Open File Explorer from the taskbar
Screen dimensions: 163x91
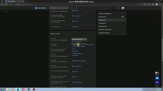point(7,89)
